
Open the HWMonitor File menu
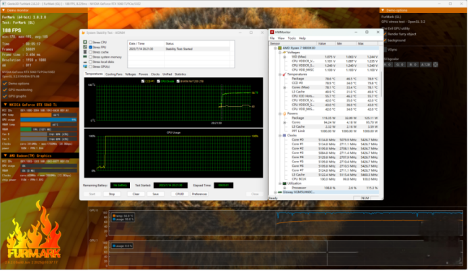tap(272, 38)
